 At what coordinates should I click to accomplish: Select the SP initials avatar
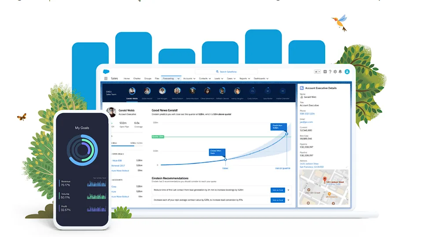pyautogui.click(x=268, y=91)
